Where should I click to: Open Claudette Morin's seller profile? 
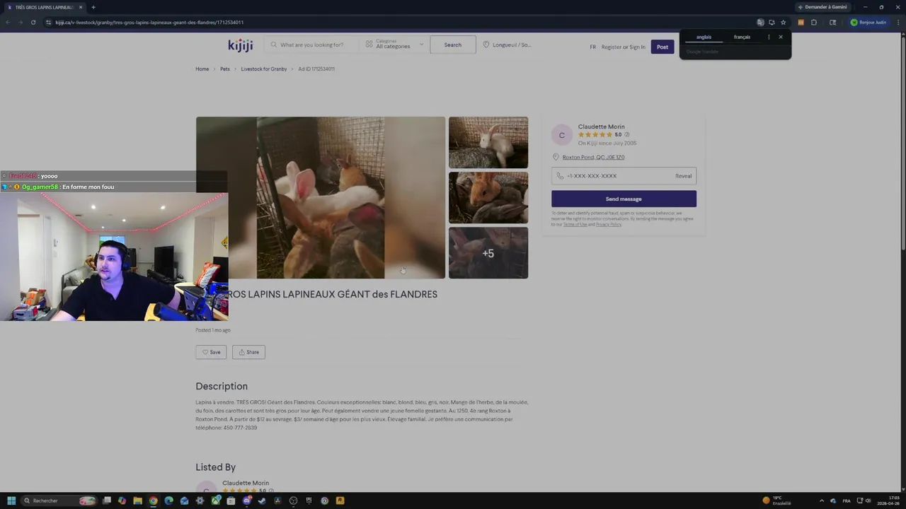point(601,127)
